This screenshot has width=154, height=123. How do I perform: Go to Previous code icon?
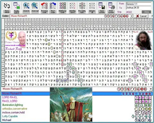[x=44, y=6]
